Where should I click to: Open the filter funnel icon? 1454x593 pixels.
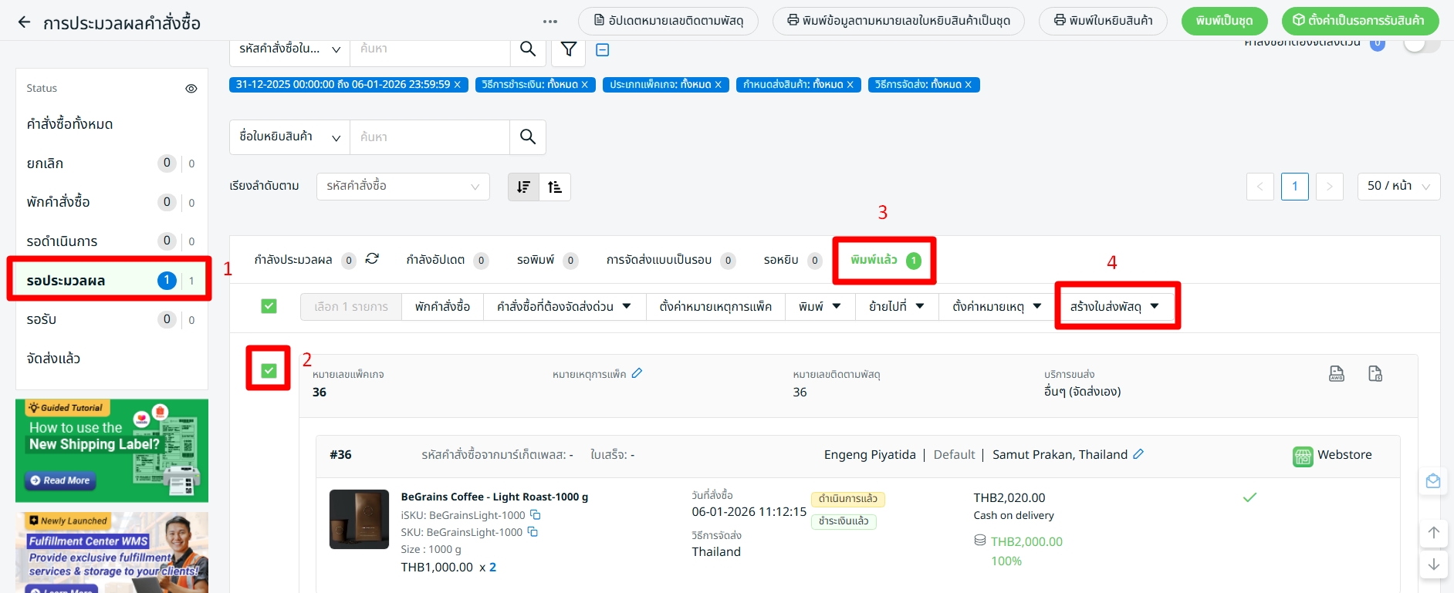point(569,49)
